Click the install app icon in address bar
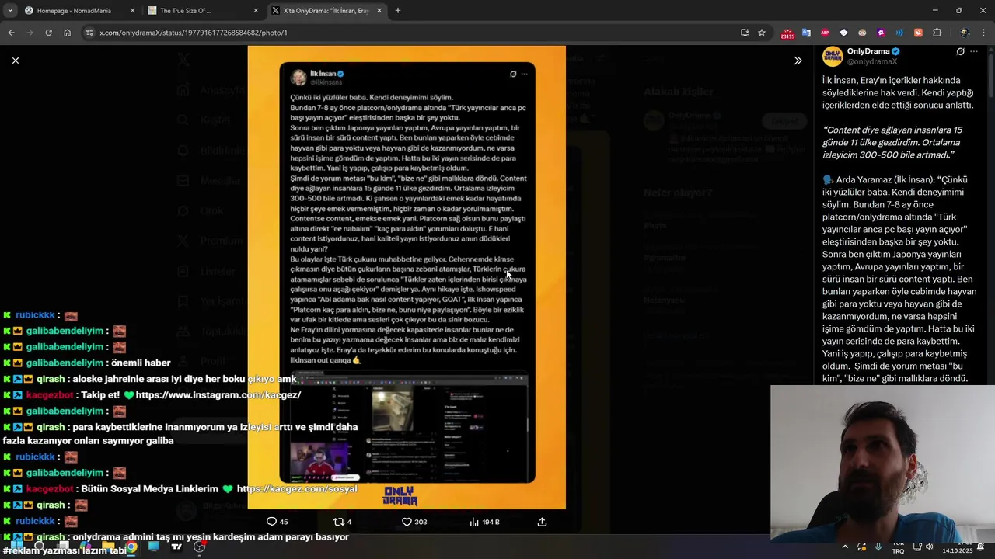Screen dimensions: 995x559 745,33
